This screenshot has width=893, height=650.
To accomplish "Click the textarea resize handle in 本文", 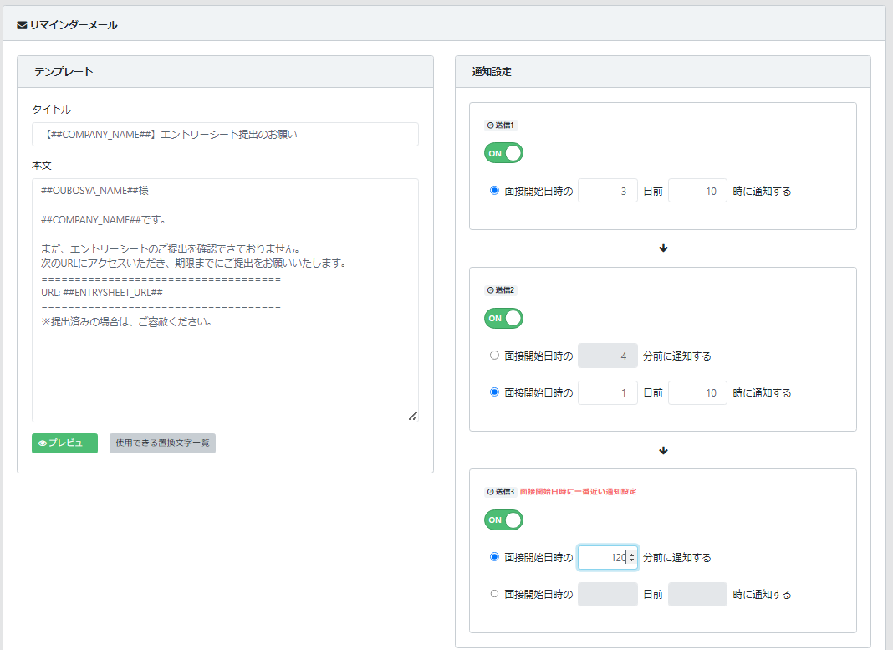I will pos(412,416).
